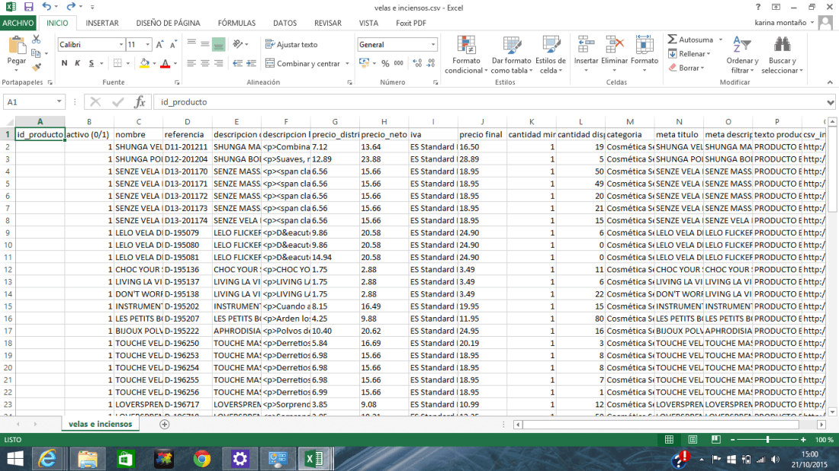Open the Name Box dropdown arrow

point(59,102)
